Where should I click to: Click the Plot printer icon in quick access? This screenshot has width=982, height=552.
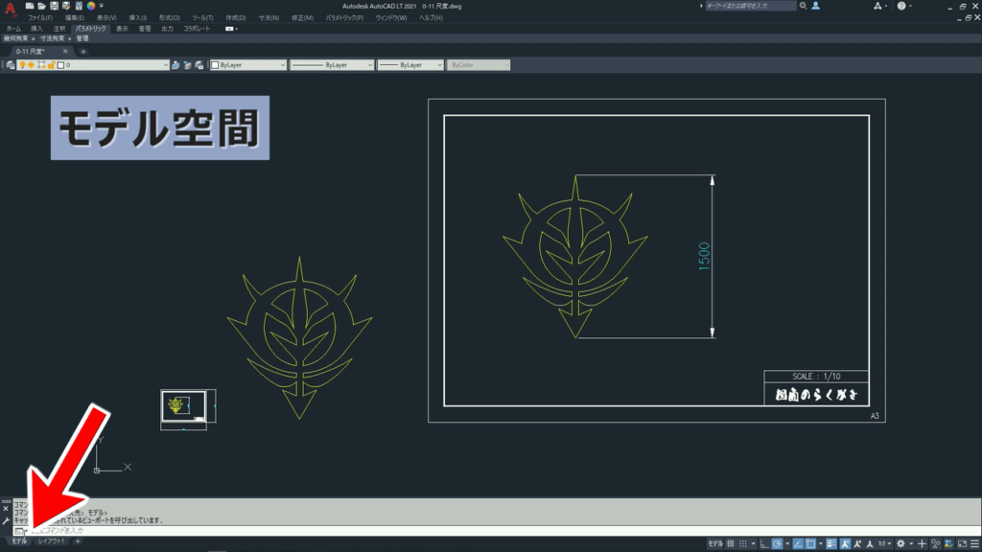tap(79, 6)
